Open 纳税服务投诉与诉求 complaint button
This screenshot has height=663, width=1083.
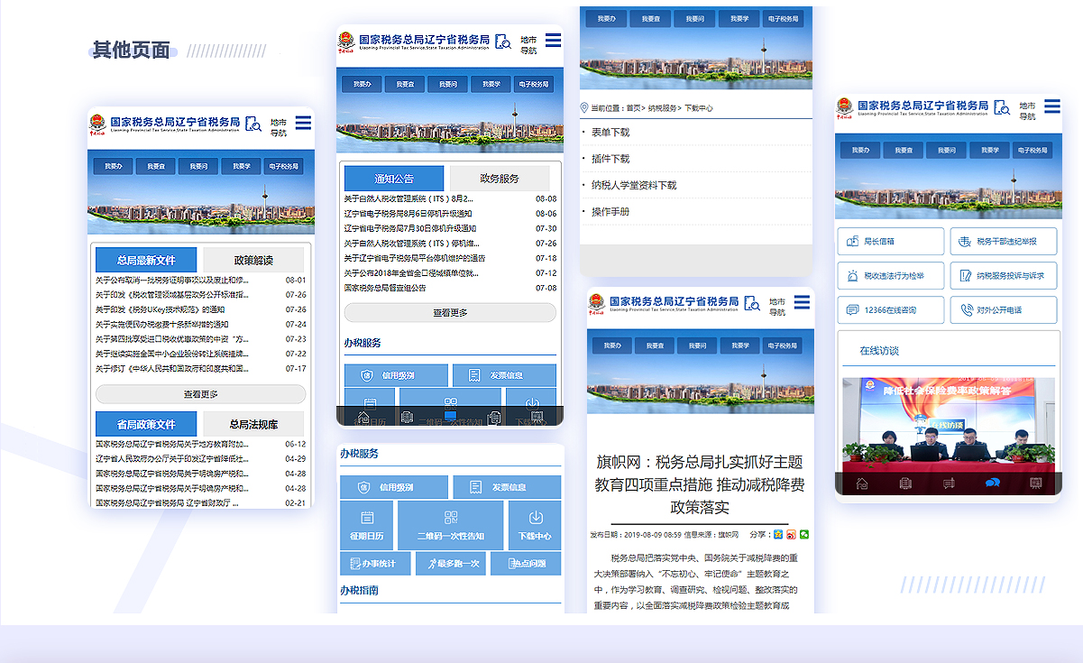pyautogui.click(x=1003, y=276)
